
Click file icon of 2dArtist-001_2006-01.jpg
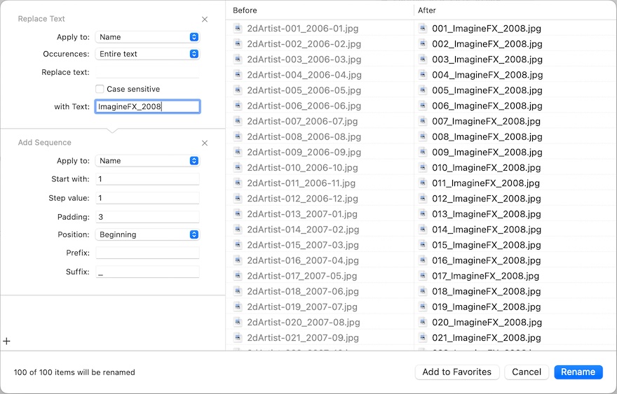[238, 28]
